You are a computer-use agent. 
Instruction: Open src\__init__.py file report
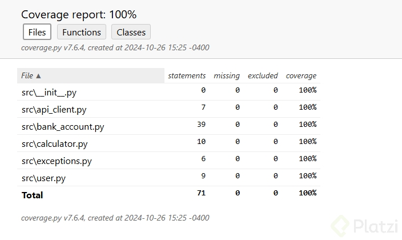49,93
